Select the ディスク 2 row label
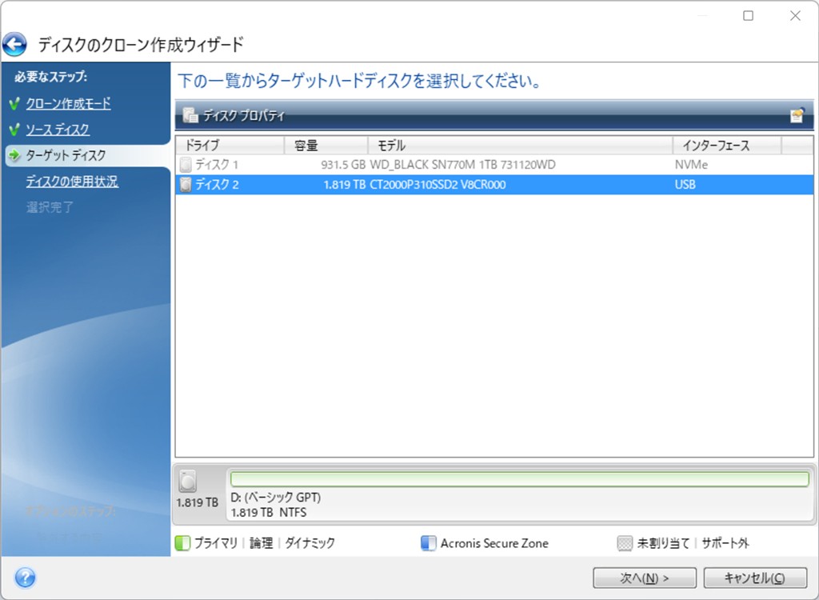 coord(217,185)
